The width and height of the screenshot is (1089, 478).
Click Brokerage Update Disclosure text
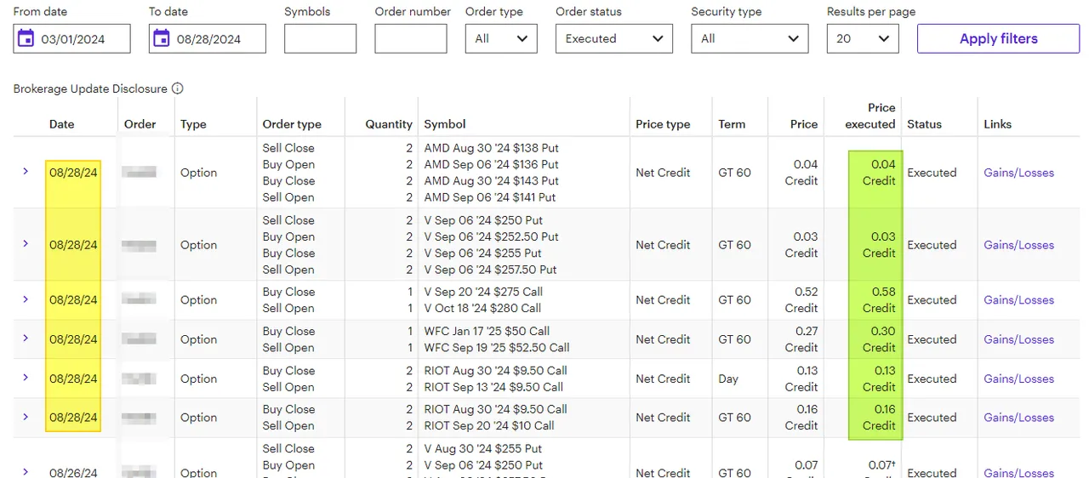[90, 88]
